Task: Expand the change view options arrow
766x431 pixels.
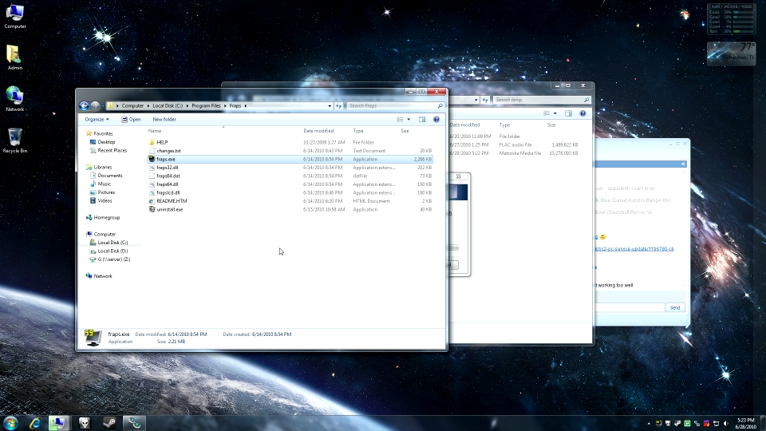Action: point(409,120)
